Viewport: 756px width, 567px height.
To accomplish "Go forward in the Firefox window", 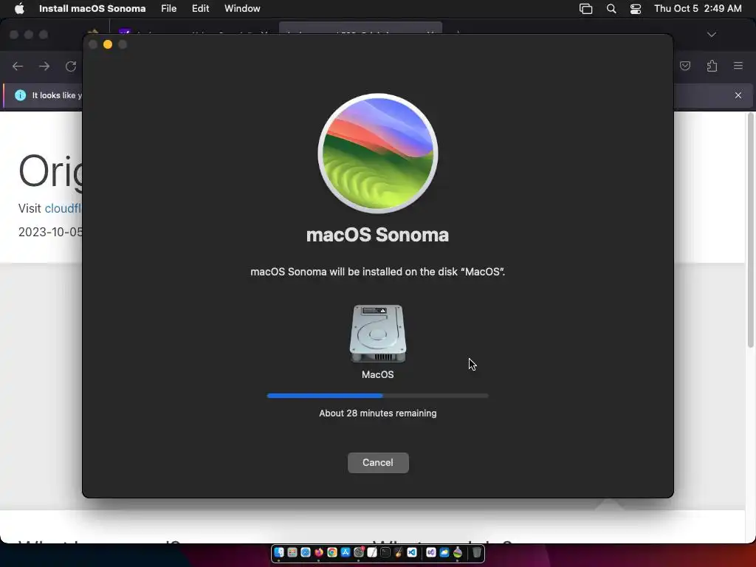I will pos(44,66).
